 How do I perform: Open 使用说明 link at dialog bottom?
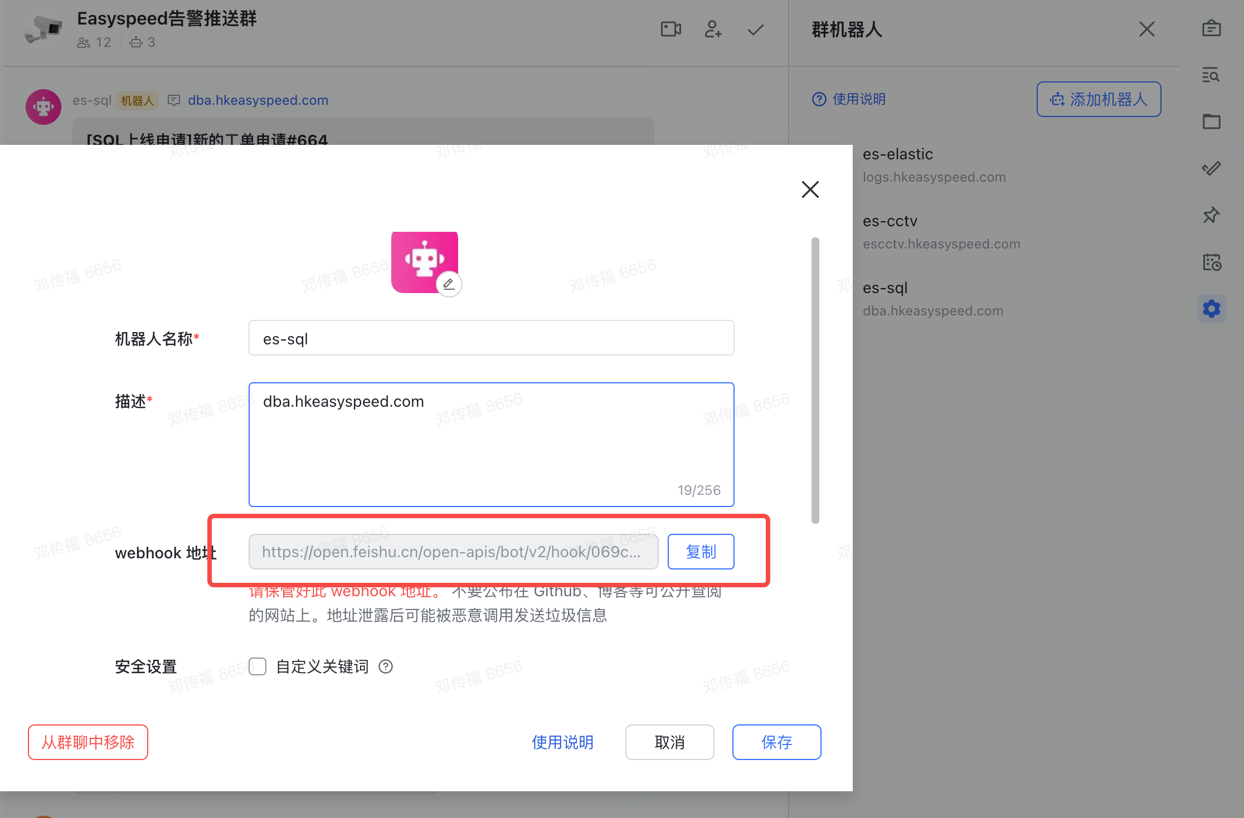tap(562, 742)
